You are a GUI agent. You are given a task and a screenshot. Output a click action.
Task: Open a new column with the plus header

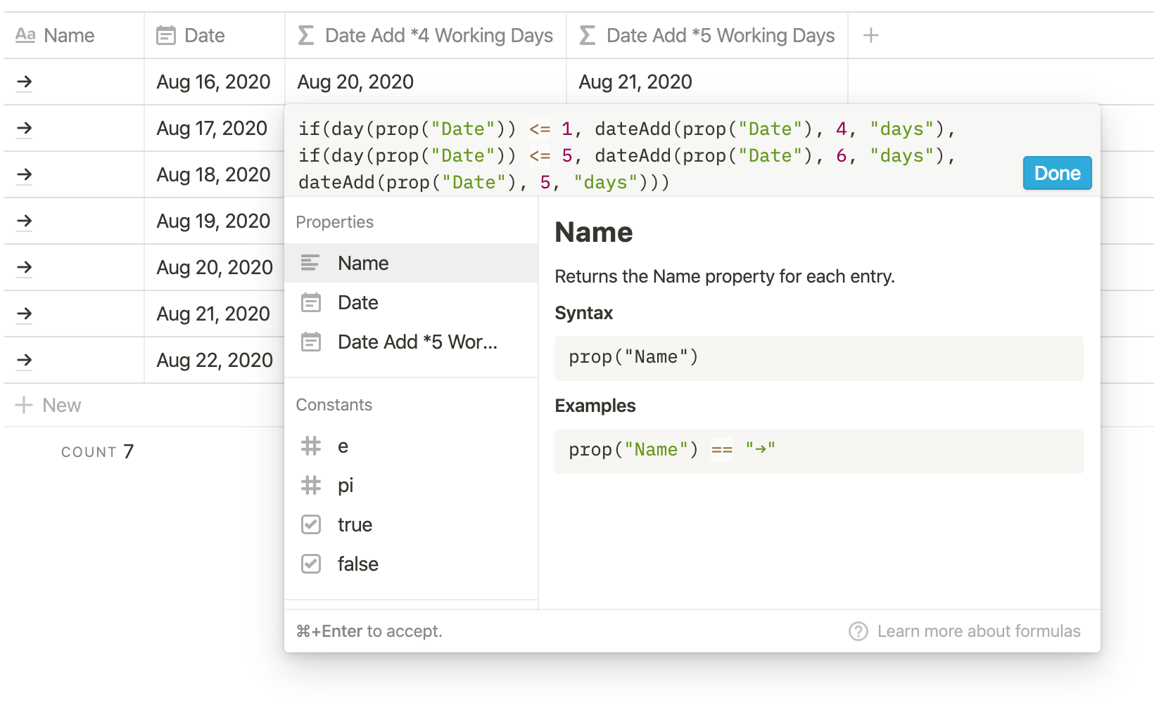tap(870, 35)
